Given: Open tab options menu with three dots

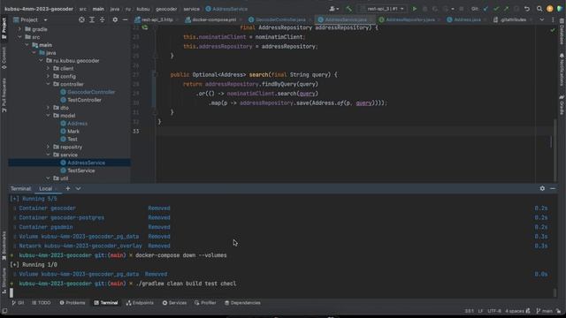Looking at the screenshot, I should point(553,19).
